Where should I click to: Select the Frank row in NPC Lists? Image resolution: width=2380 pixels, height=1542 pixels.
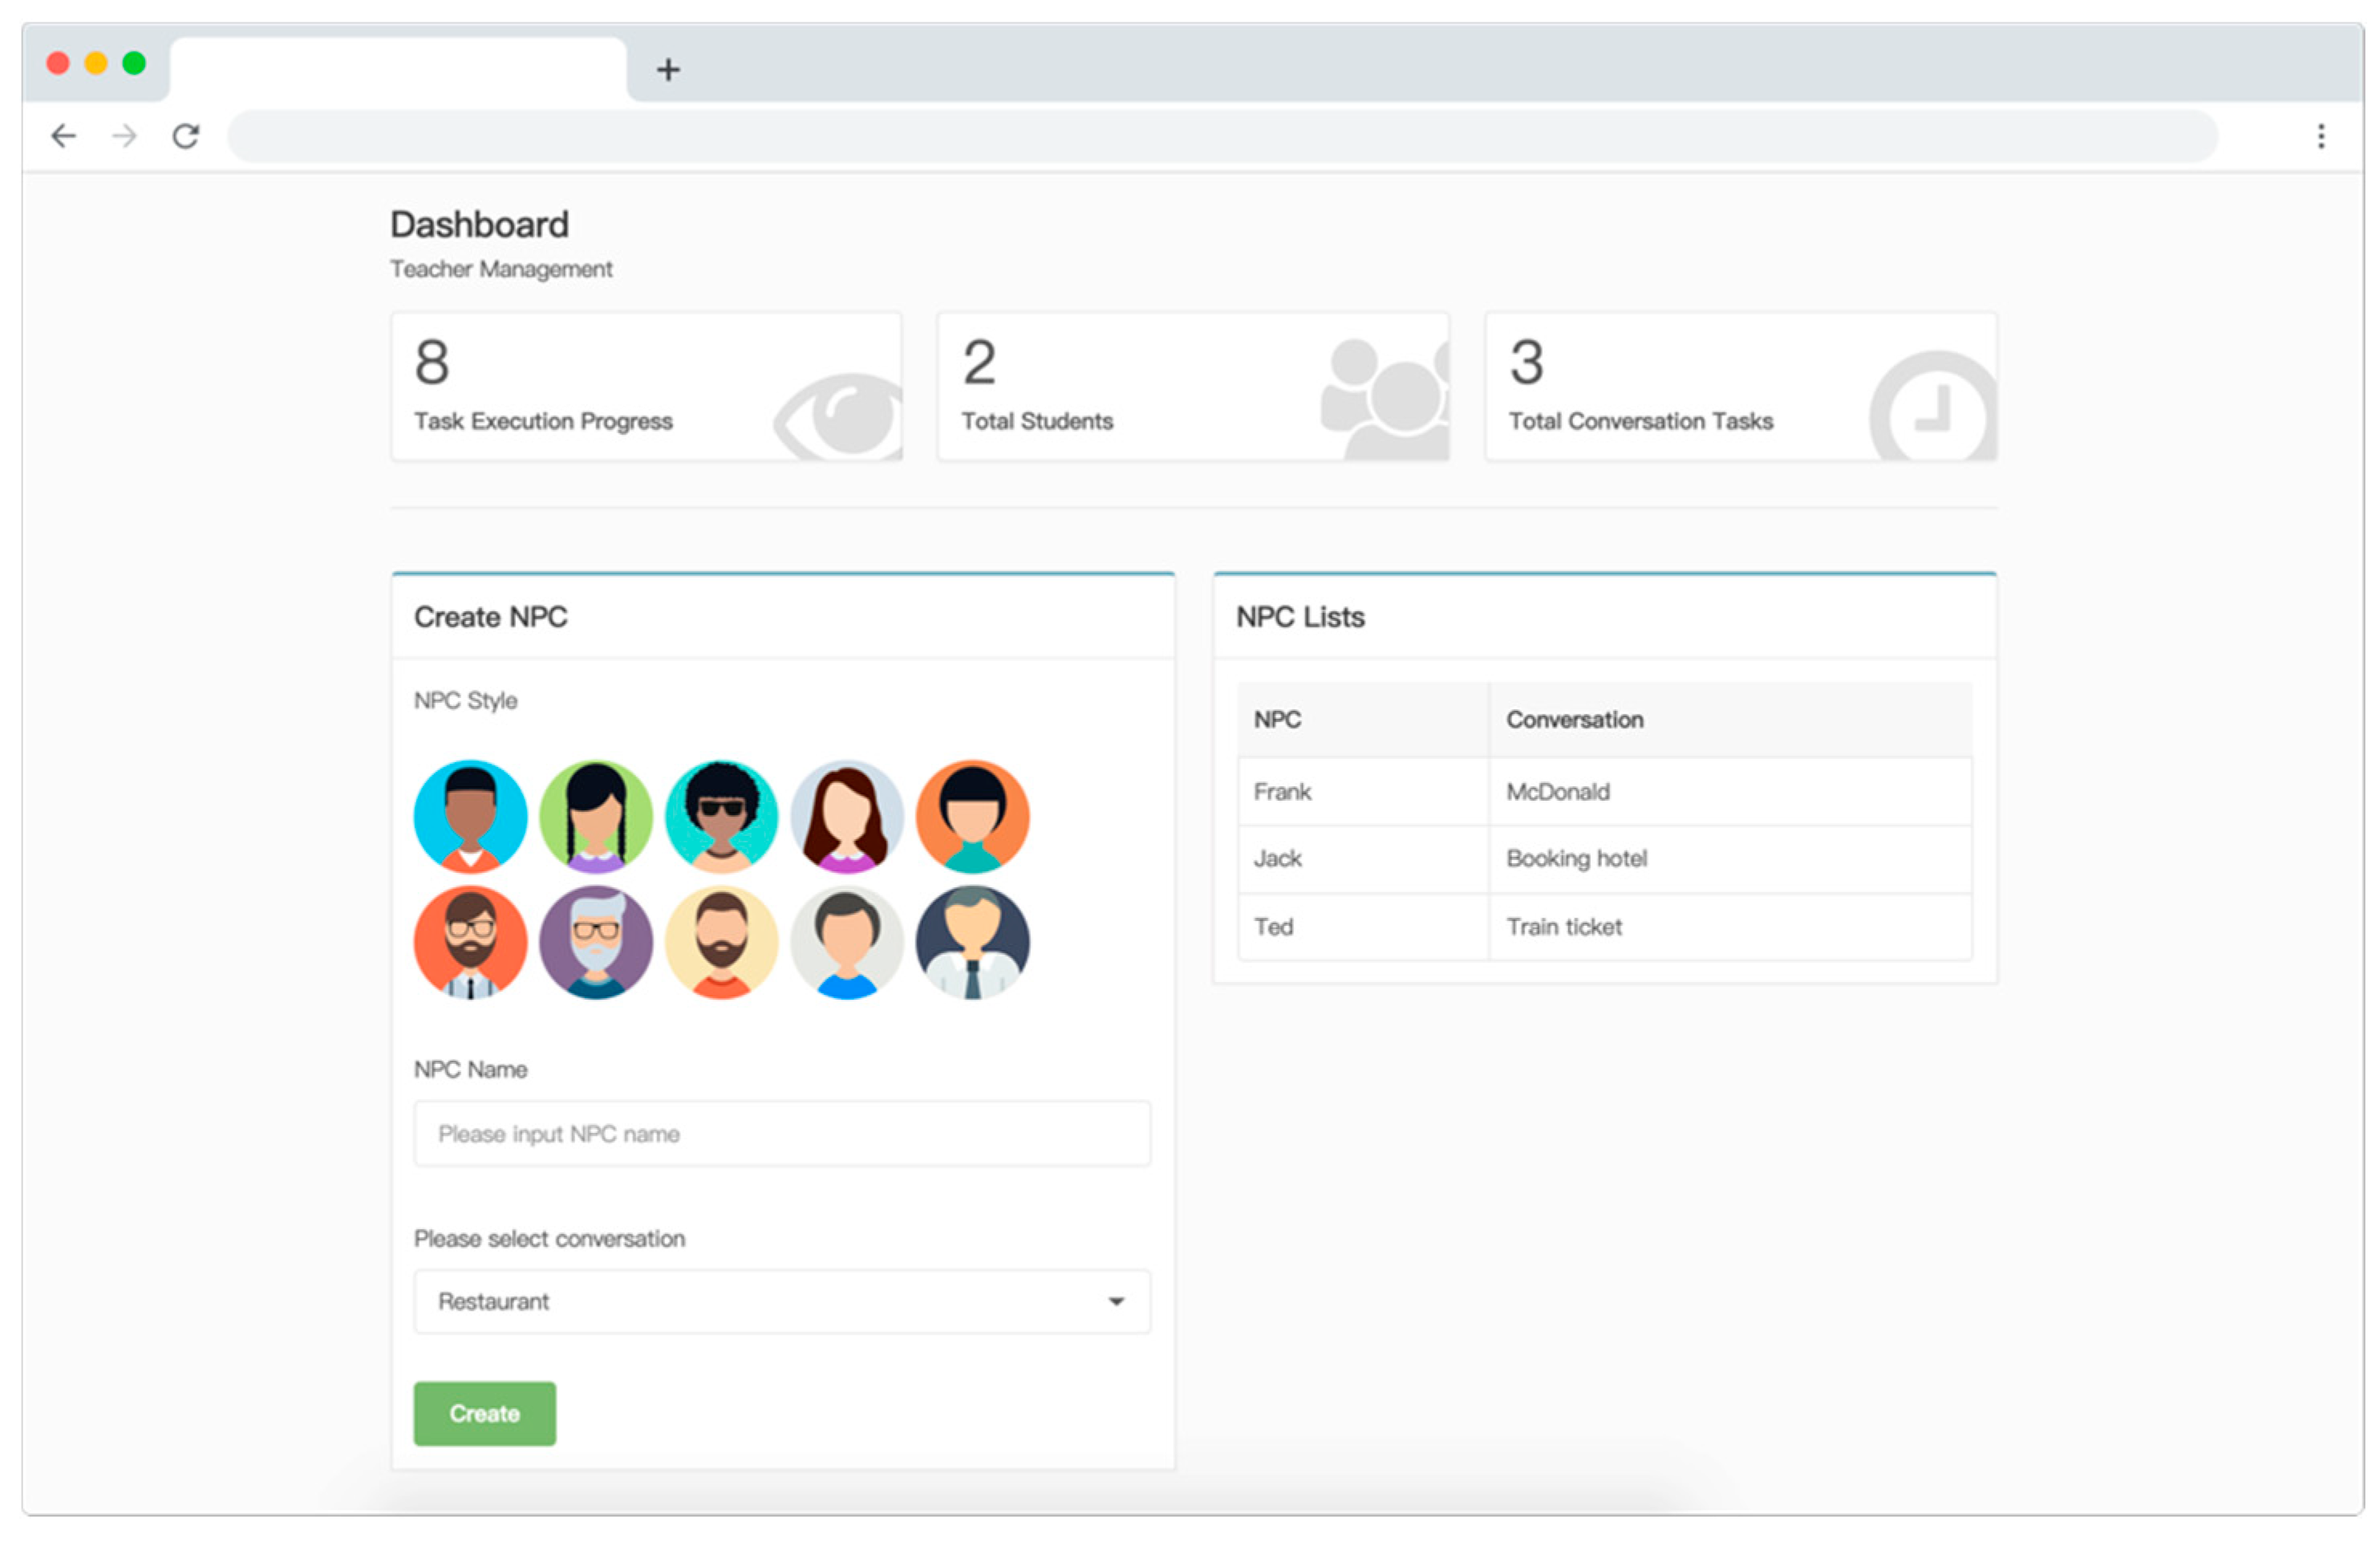[1283, 791]
